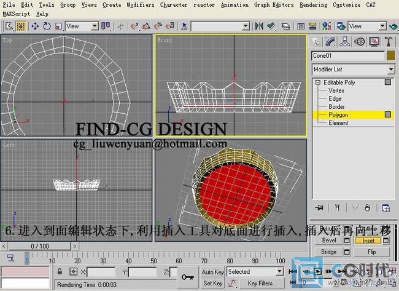This screenshot has width=399, height=291.
Task: Select the rectangular selection region tool
Action: 9,26
